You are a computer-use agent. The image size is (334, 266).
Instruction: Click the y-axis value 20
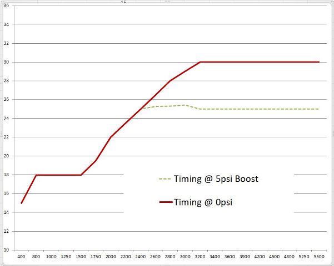point(6,156)
